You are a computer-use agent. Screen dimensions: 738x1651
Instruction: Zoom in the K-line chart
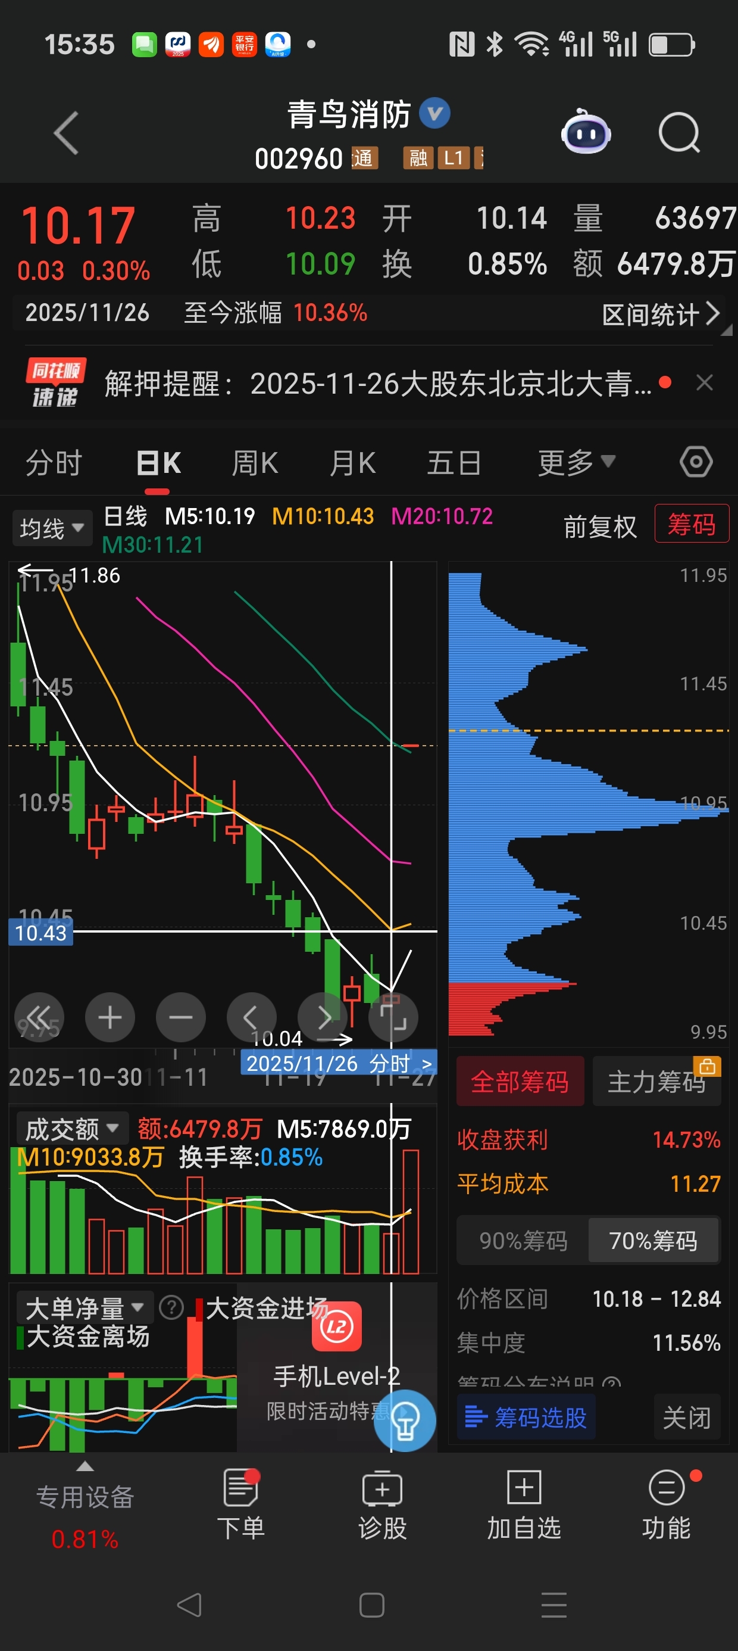110,1017
